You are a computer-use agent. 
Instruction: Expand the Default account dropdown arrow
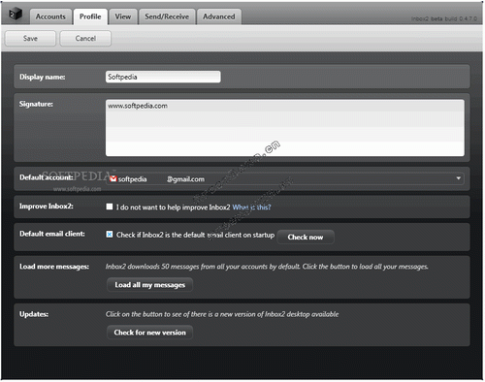tap(458, 178)
